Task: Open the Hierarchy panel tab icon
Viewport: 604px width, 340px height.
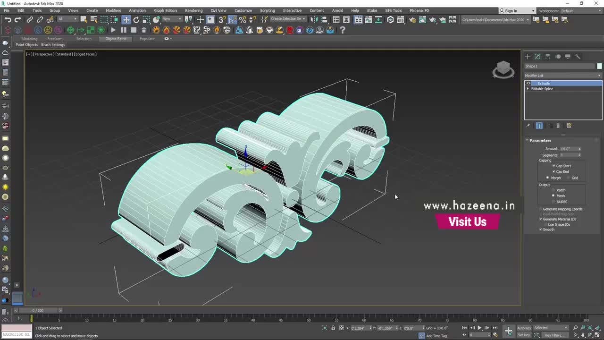Action: tap(548, 56)
